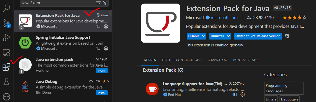This screenshot has width=316, height=102.
Task: Expand the Uninstall button dropdown arrow
Action: [228, 36]
